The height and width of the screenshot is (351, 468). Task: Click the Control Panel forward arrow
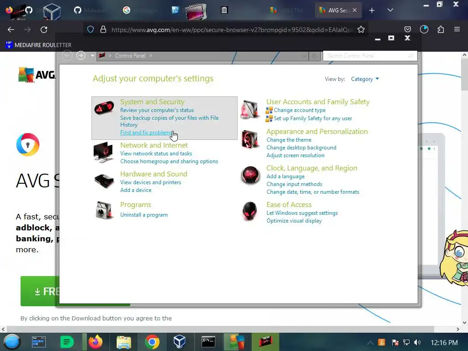[81, 55]
